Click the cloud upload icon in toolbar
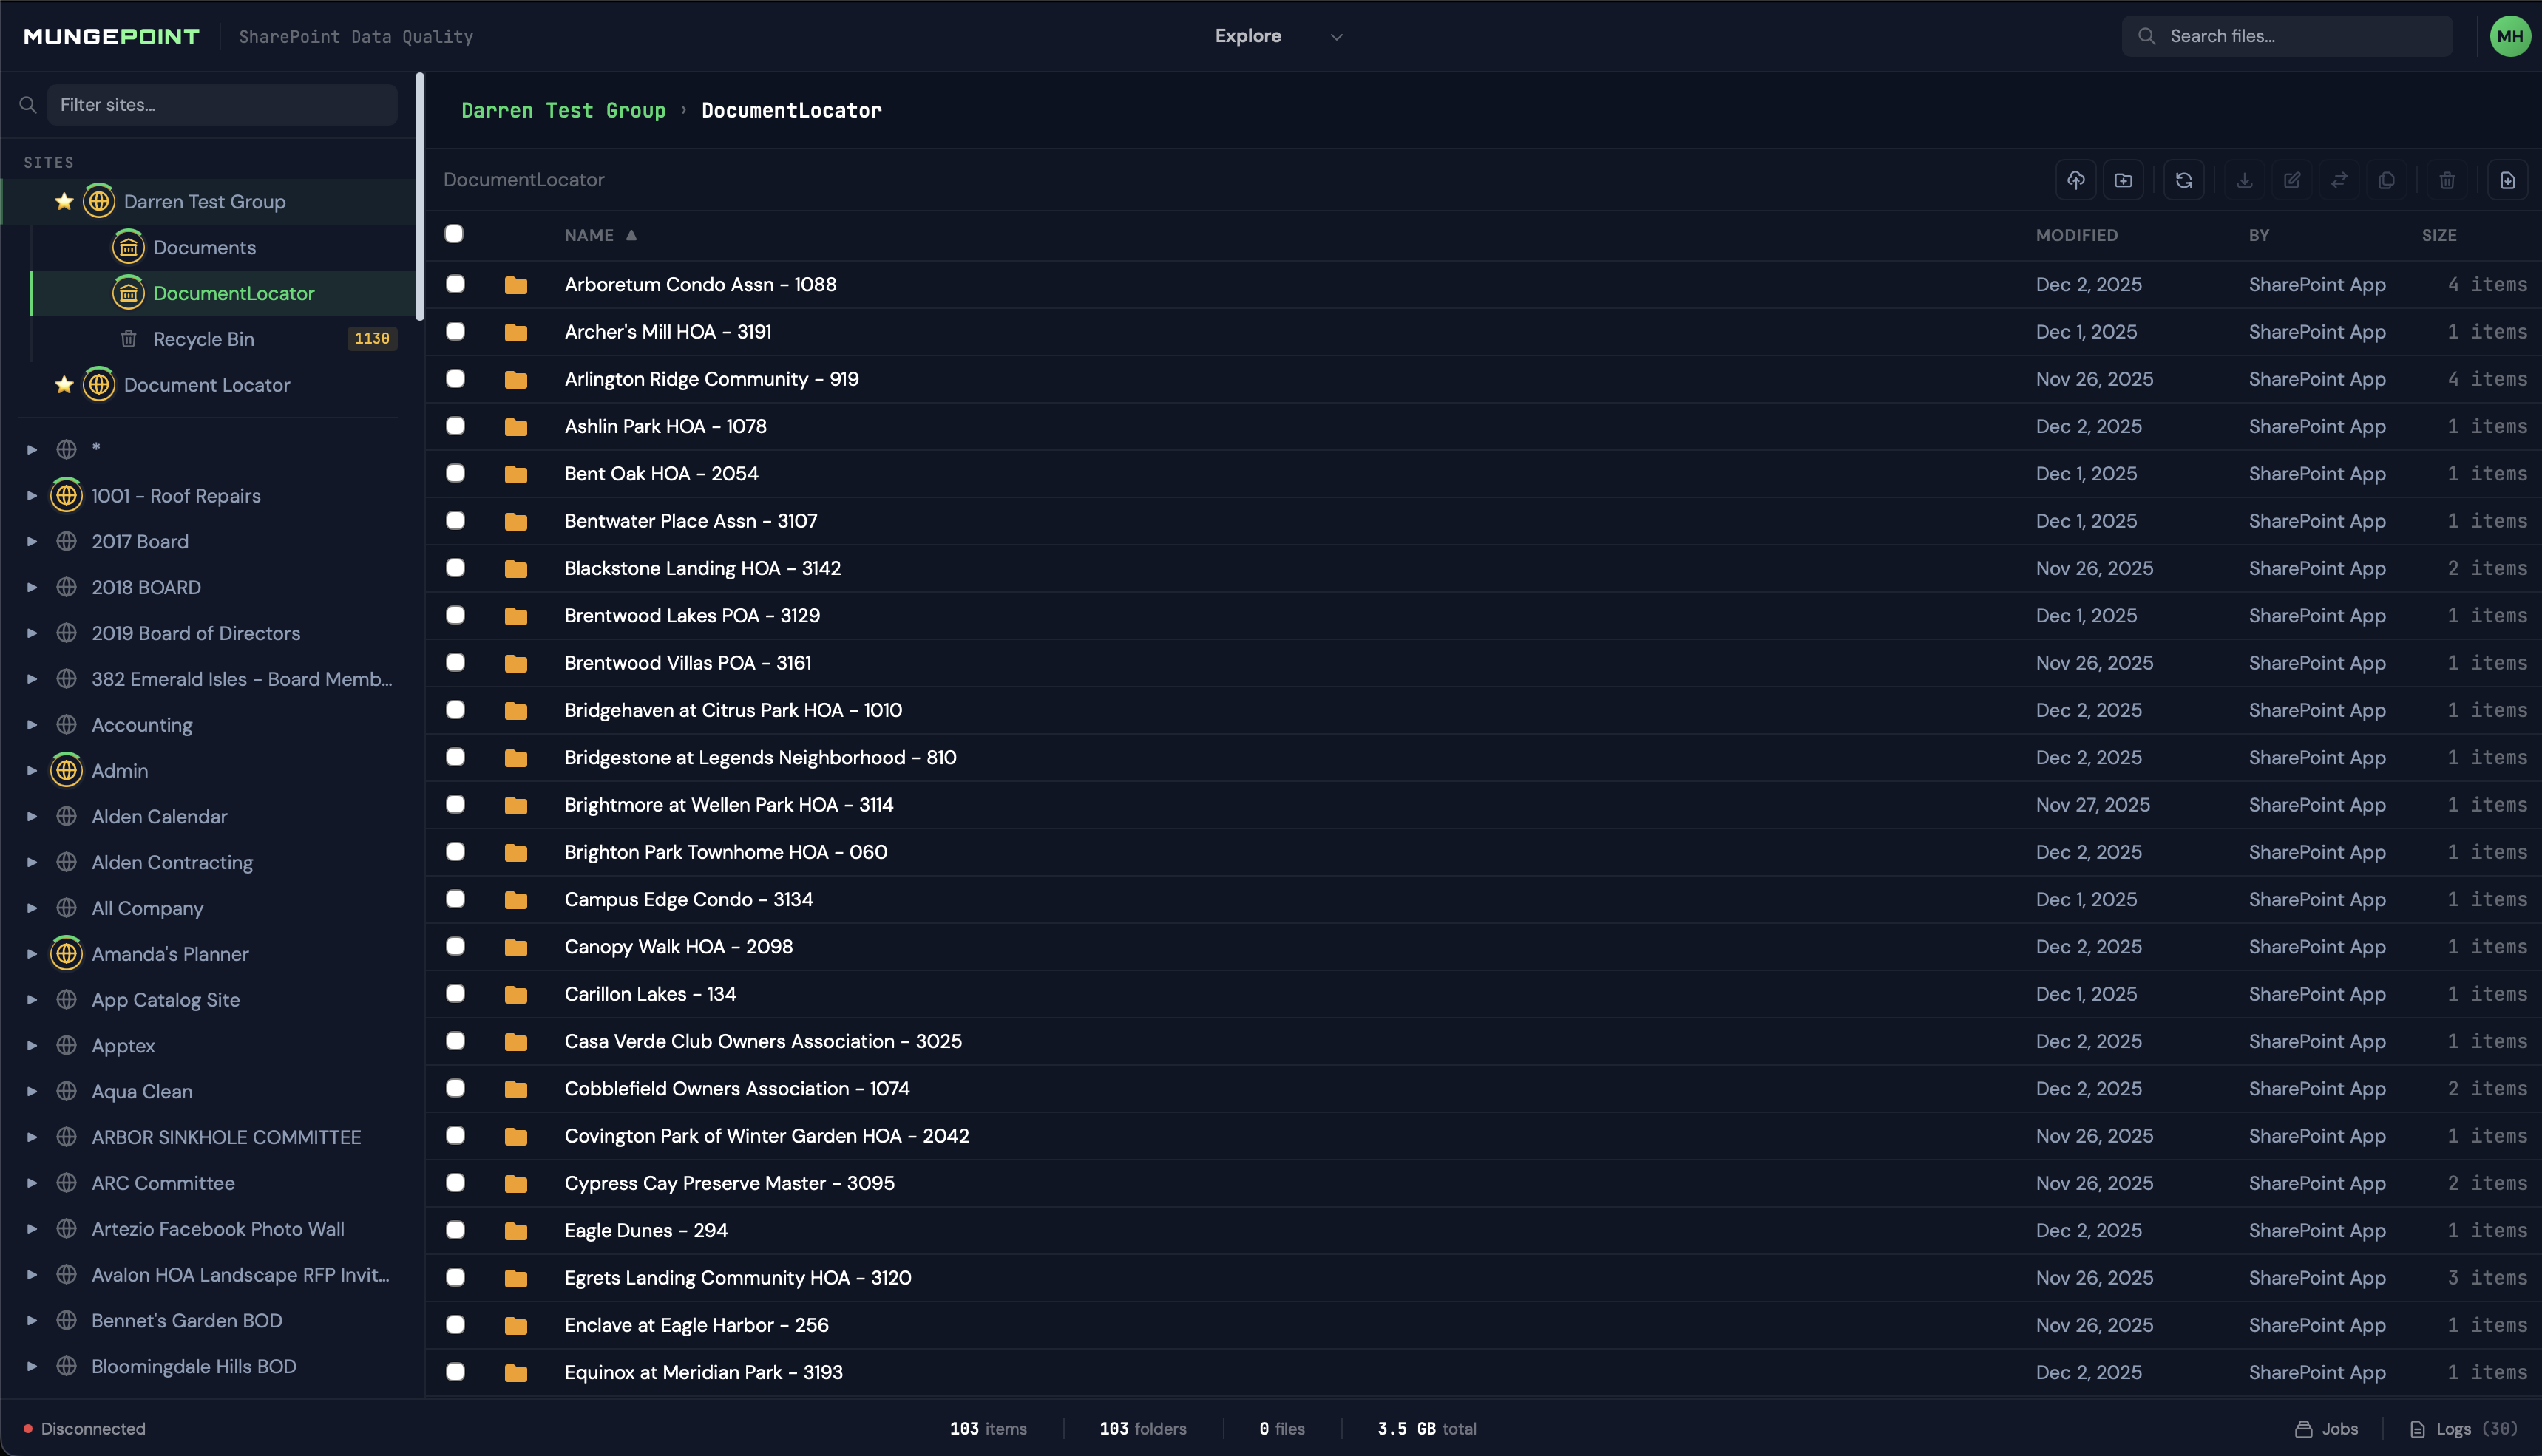This screenshot has width=2542, height=1456. [2075, 180]
